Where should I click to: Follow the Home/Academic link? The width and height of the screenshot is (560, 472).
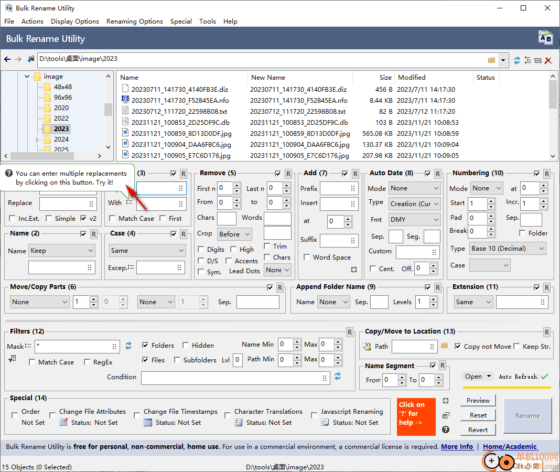click(x=510, y=447)
